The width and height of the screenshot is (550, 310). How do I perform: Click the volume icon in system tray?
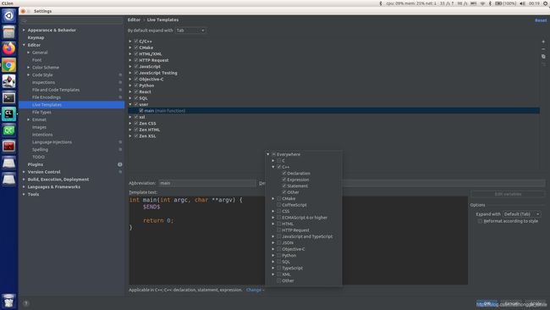coord(522,3)
